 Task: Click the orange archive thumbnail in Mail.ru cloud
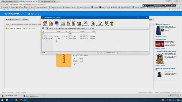[x=64, y=60]
